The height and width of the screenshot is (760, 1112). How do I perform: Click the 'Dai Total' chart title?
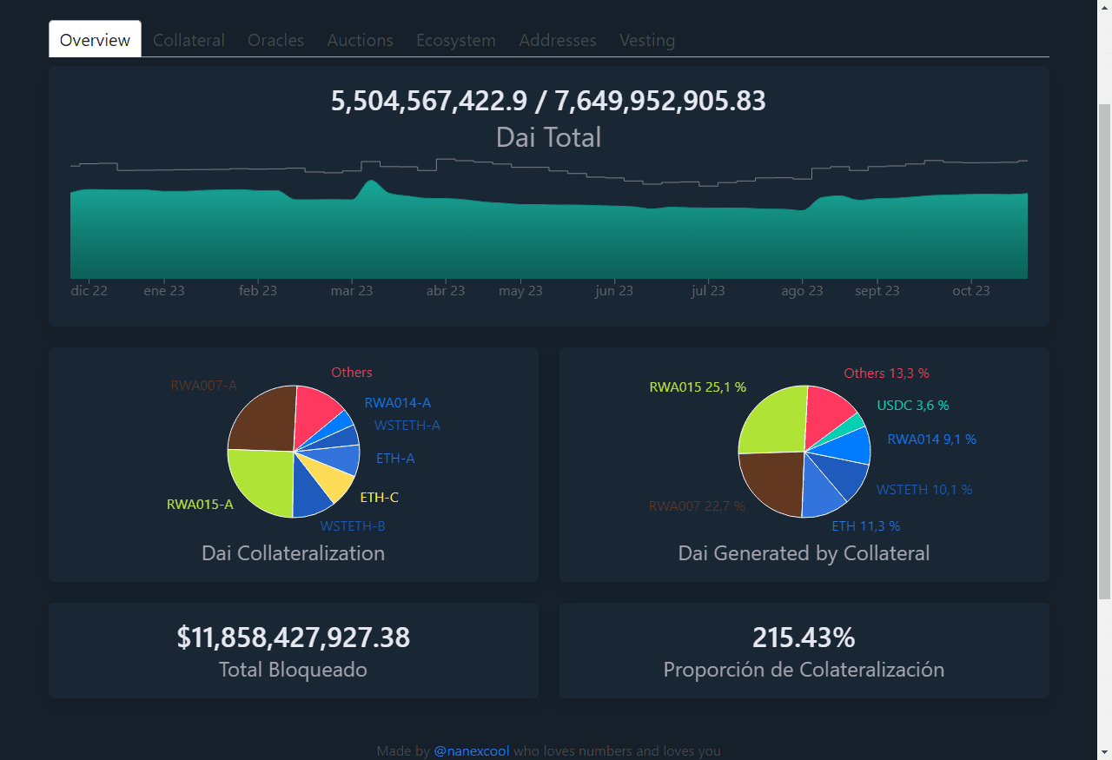[548, 136]
